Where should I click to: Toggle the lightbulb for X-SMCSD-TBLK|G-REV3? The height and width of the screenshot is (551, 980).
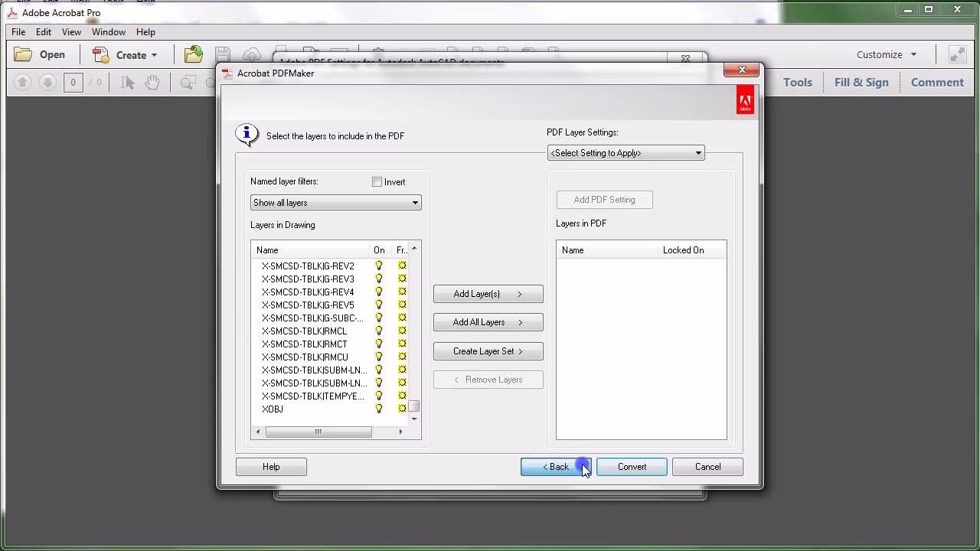[378, 279]
